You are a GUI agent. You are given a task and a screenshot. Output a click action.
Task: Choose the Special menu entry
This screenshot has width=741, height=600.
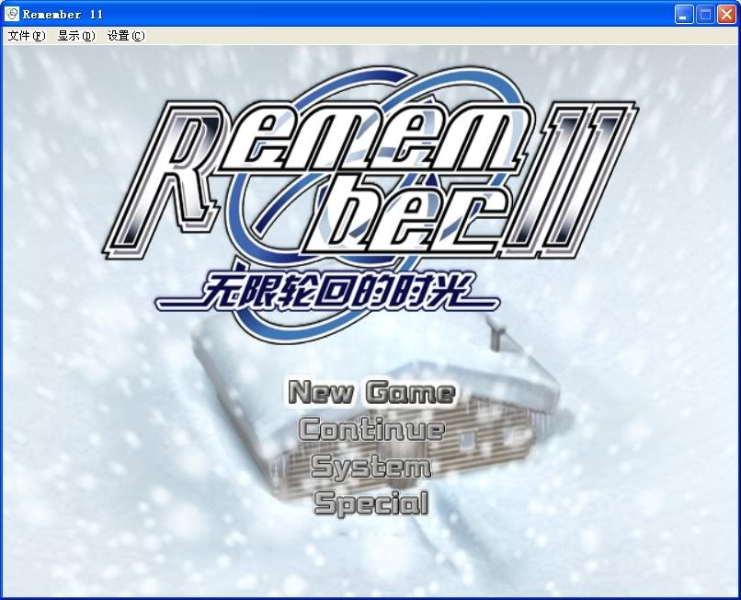(x=371, y=503)
